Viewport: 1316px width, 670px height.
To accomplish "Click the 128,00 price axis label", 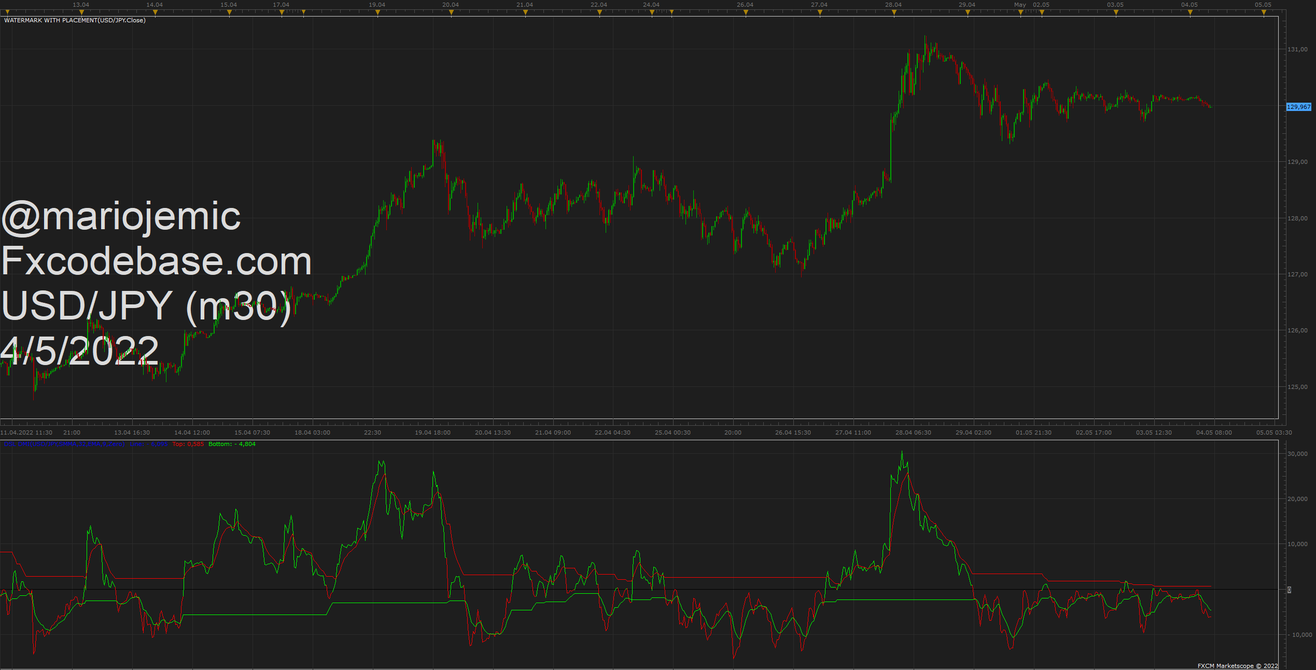I will point(1297,218).
